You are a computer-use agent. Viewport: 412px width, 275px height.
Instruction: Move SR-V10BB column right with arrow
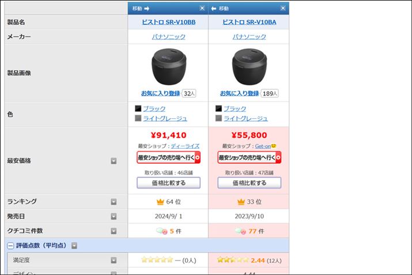pyautogui.click(x=146, y=8)
